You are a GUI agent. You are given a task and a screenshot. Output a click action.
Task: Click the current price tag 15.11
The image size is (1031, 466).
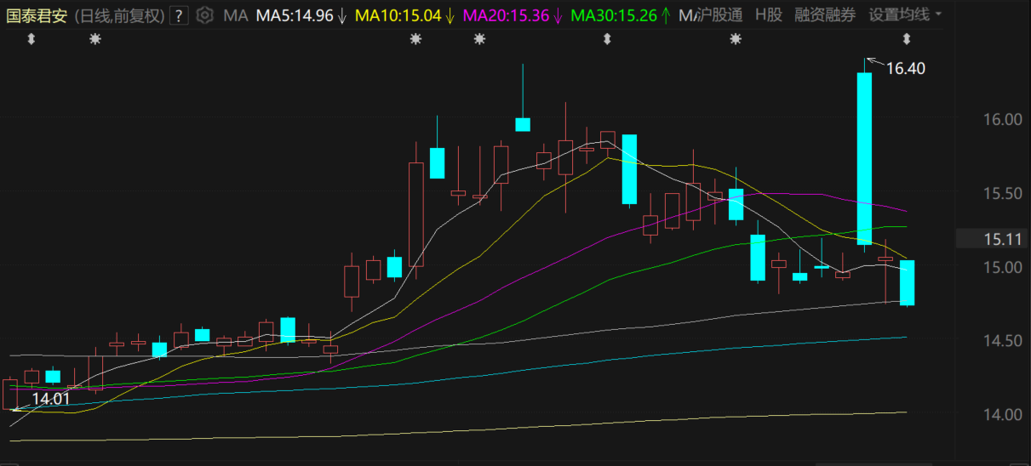point(993,239)
